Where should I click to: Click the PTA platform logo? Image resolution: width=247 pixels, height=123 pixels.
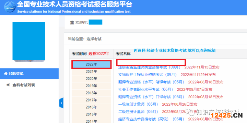10,7
